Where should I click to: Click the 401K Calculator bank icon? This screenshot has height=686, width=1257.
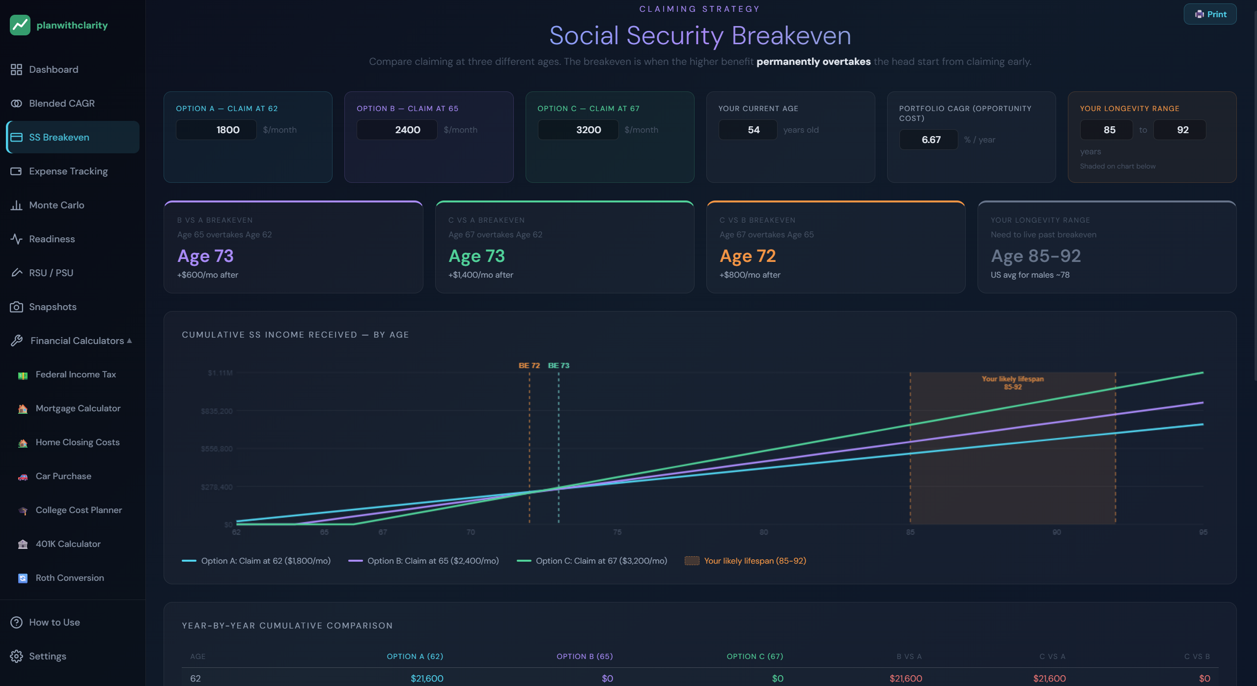point(23,544)
